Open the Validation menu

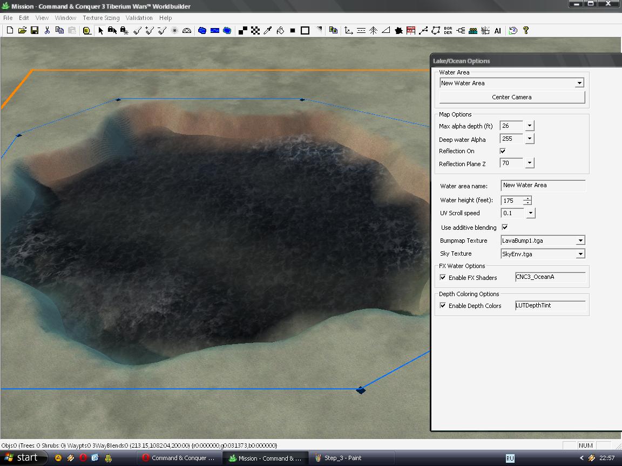point(139,18)
